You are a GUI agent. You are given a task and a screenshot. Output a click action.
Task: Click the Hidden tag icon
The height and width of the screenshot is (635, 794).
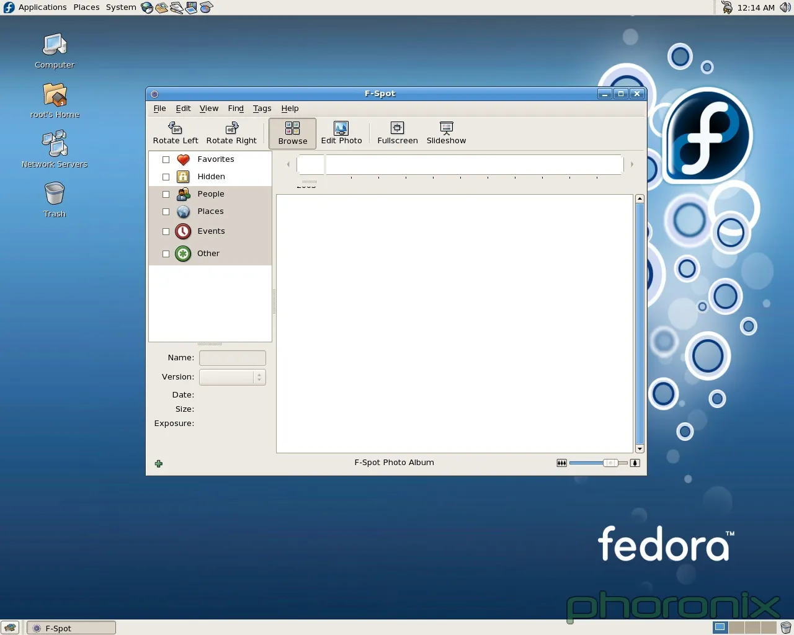183,177
